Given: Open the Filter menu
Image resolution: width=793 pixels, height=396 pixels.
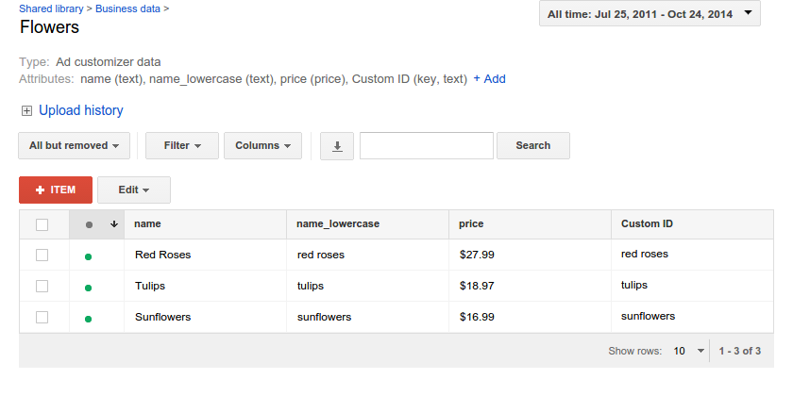Looking at the screenshot, I should click(182, 146).
